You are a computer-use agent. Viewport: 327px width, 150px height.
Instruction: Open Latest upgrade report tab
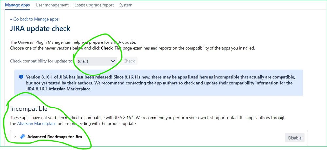(94, 5)
